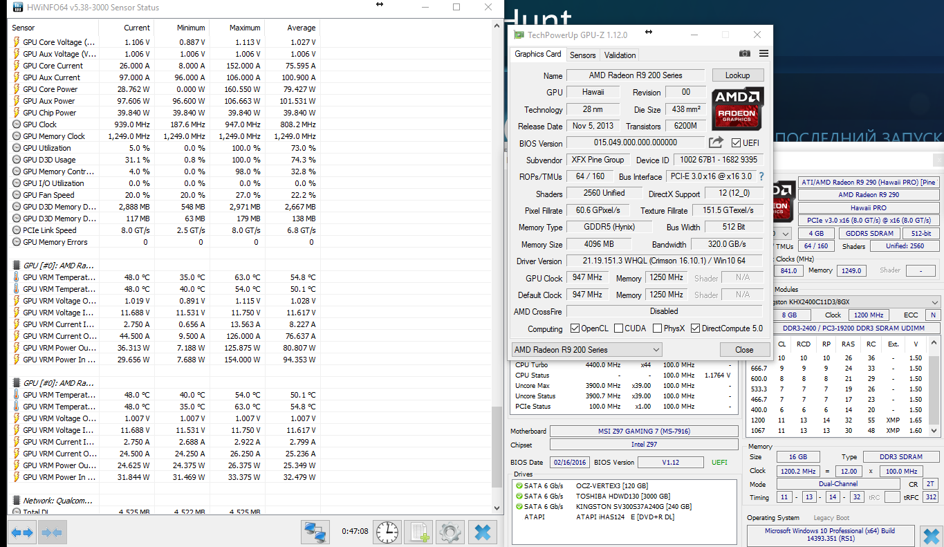Click the GPU Core Power lightning icon
This screenshot has height=547, width=944.
tap(17, 89)
